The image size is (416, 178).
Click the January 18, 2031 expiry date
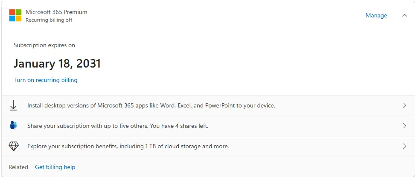pos(57,64)
